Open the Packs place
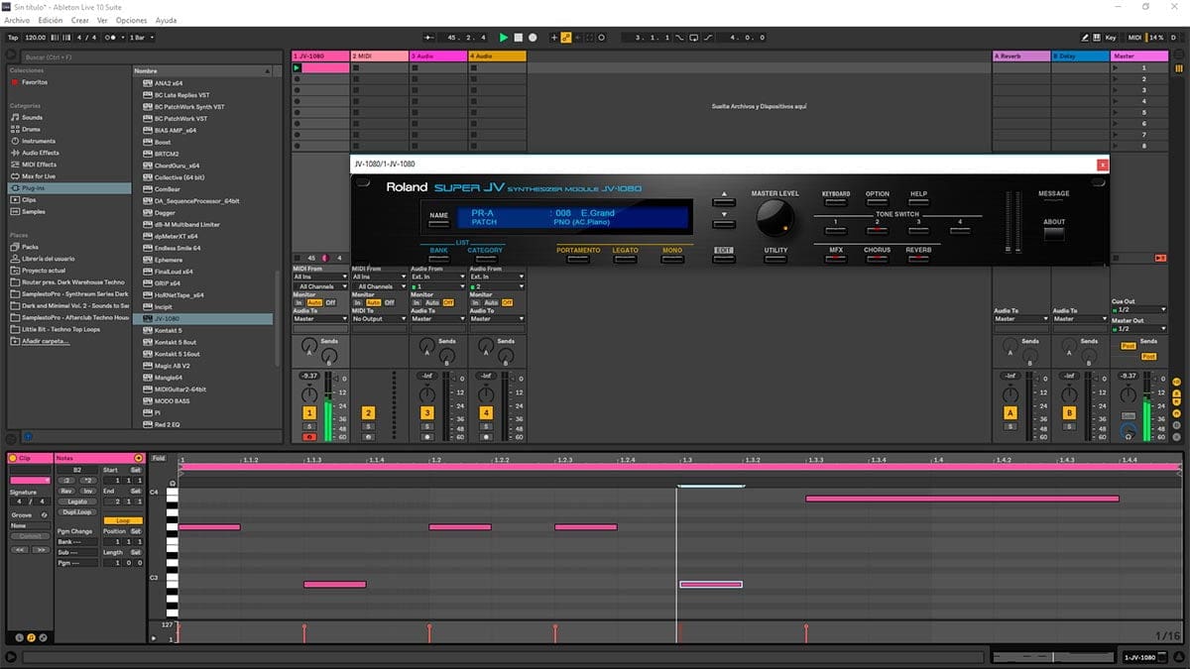This screenshot has height=669, width=1190. [30, 247]
